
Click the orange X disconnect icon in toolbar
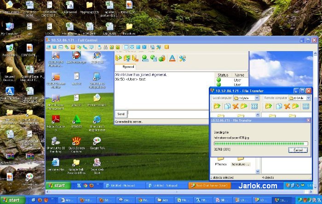click(167, 47)
